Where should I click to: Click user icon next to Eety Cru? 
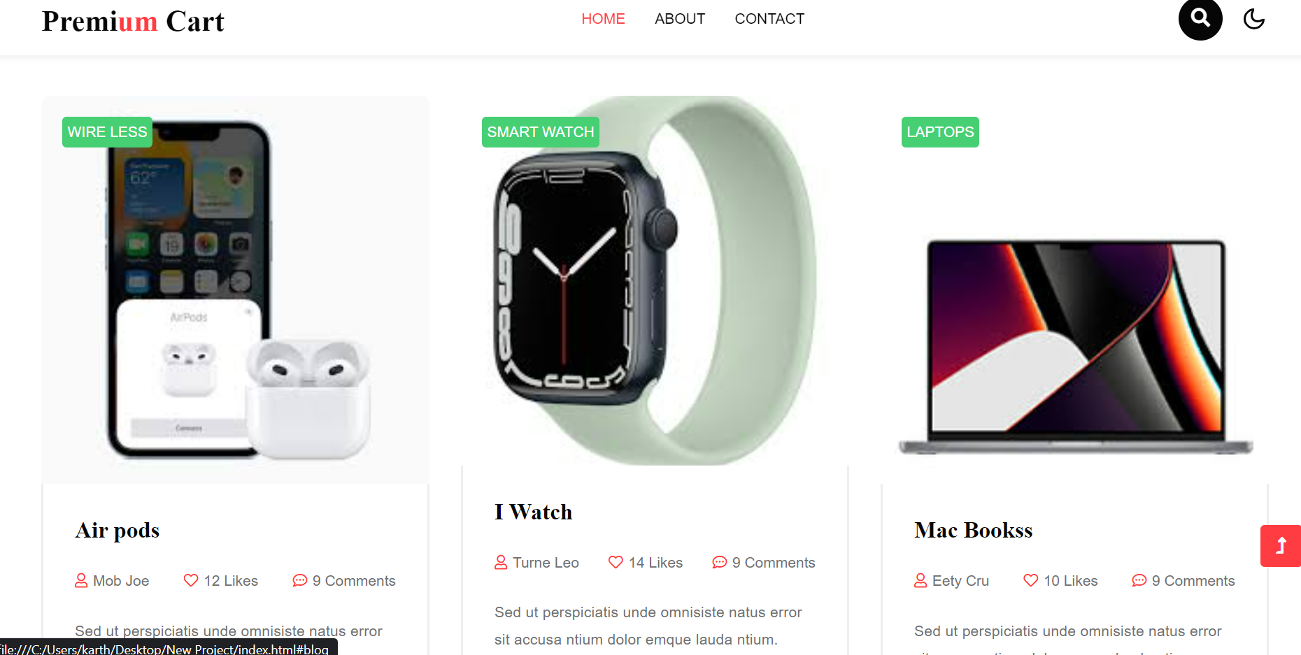point(920,580)
